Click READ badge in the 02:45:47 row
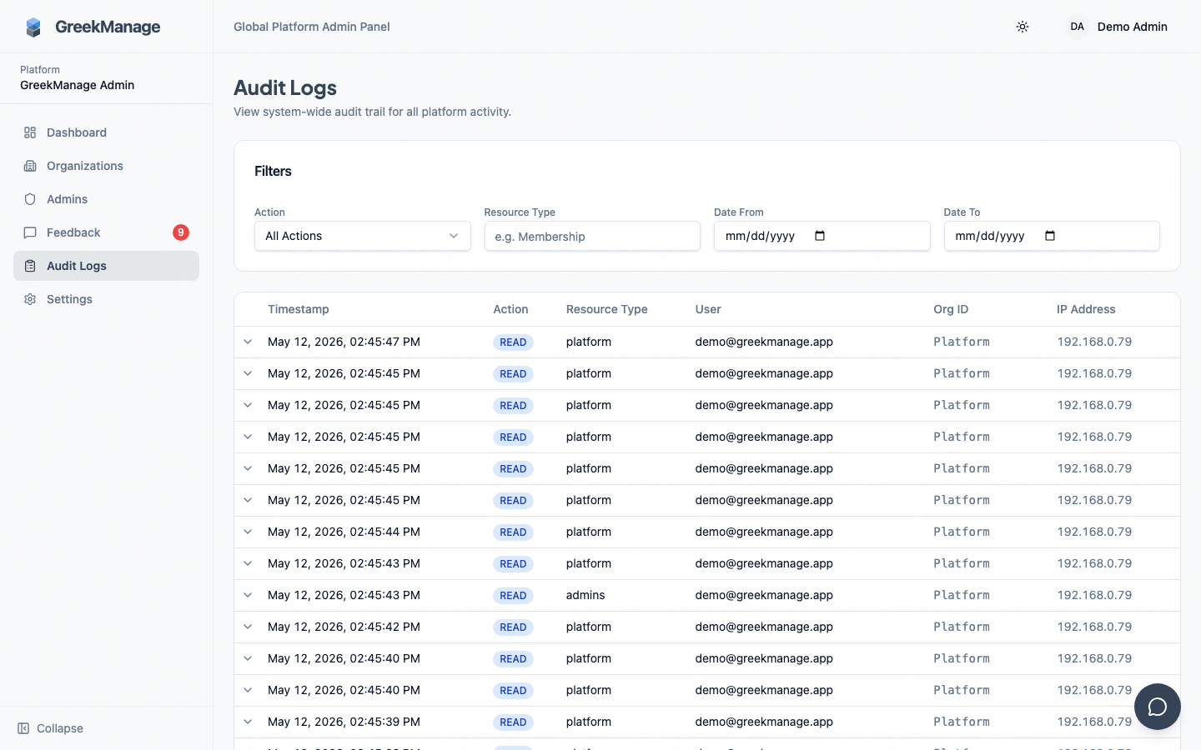The image size is (1201, 750). click(513, 342)
